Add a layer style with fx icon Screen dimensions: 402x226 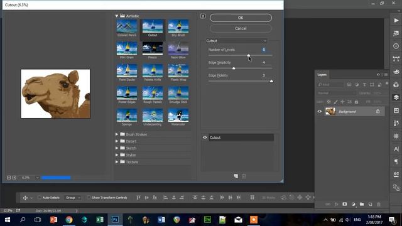(336, 204)
